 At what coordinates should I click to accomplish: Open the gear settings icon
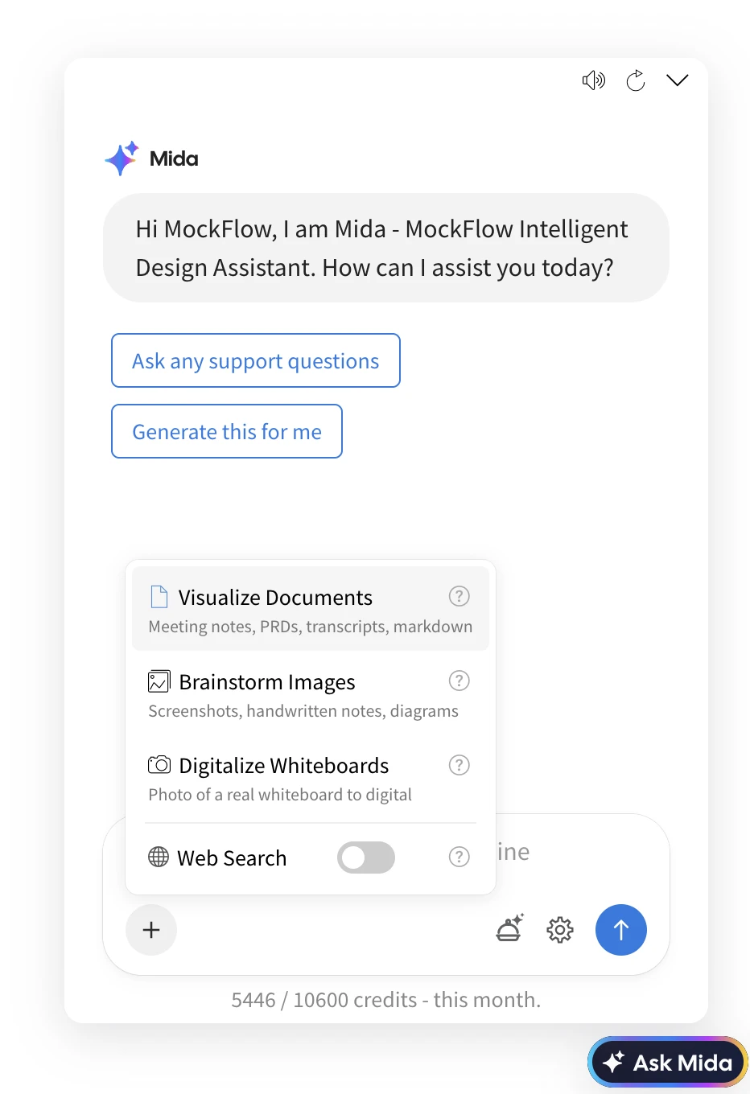click(560, 930)
